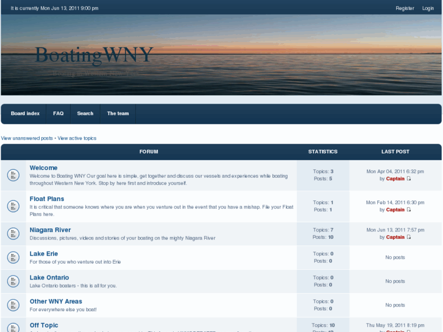Screen dimensions: 443x332
Task: Click the Welcome forum status icon
Action: pos(13,175)
